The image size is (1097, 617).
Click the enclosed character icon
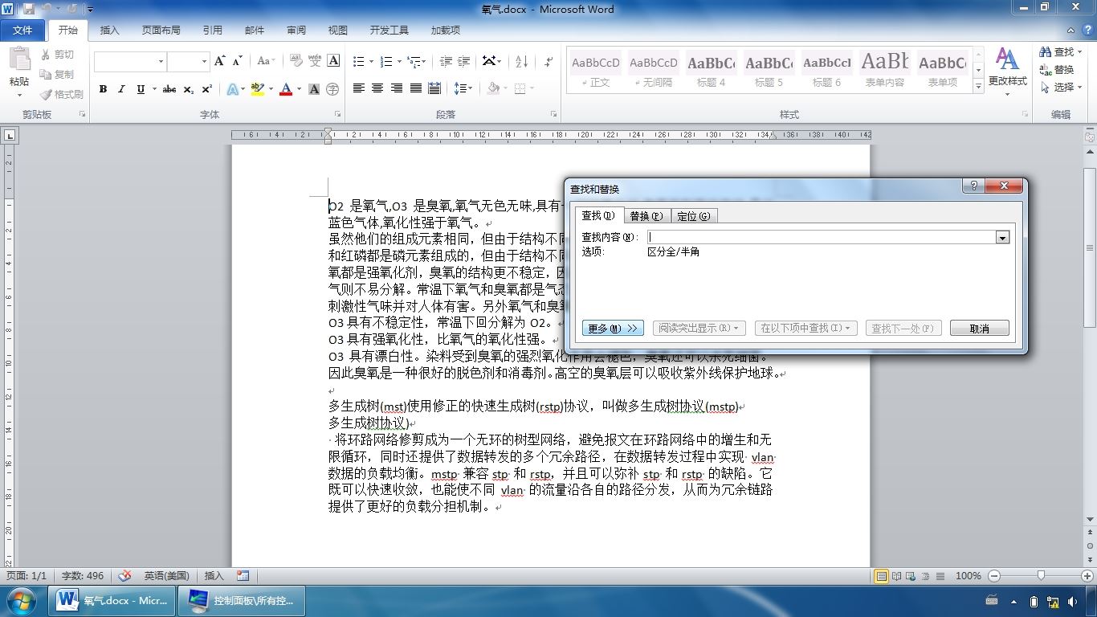(x=332, y=89)
